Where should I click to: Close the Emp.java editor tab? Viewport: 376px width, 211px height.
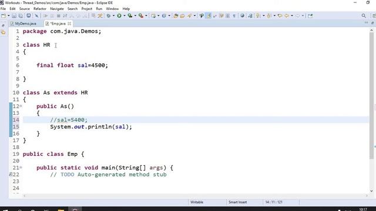pos(69,23)
